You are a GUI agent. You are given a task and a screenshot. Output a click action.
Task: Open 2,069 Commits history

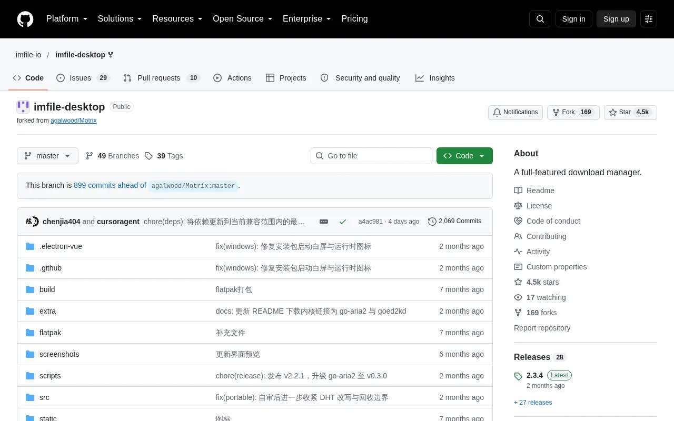[x=455, y=222]
